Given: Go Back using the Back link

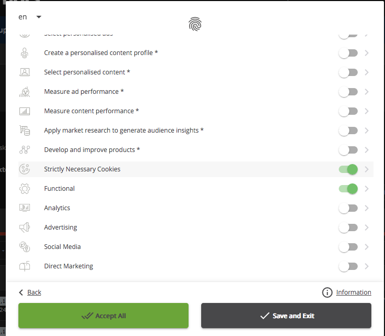Looking at the screenshot, I should [34, 292].
